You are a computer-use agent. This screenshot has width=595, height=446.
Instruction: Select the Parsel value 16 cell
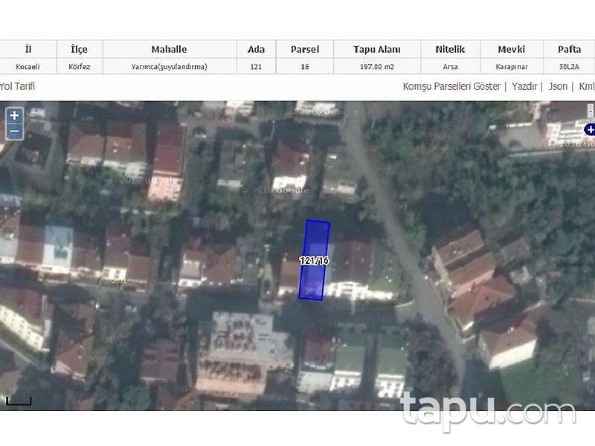[305, 67]
